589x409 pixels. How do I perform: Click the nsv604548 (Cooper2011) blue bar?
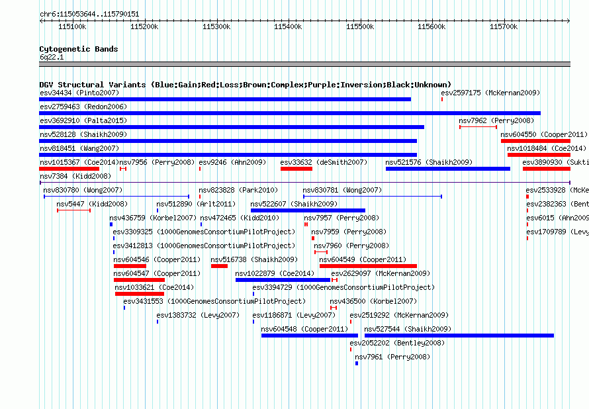click(x=310, y=336)
